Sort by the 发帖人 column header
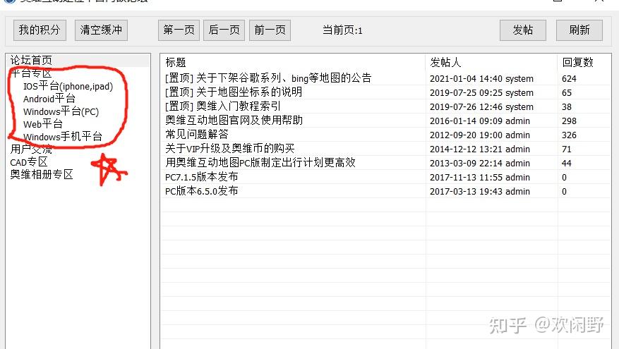This screenshot has height=349, width=619. pos(445,62)
